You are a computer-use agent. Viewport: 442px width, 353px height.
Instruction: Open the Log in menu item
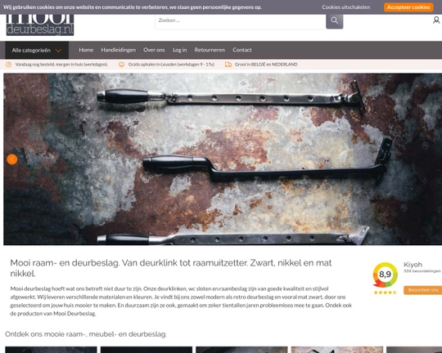pos(179,50)
